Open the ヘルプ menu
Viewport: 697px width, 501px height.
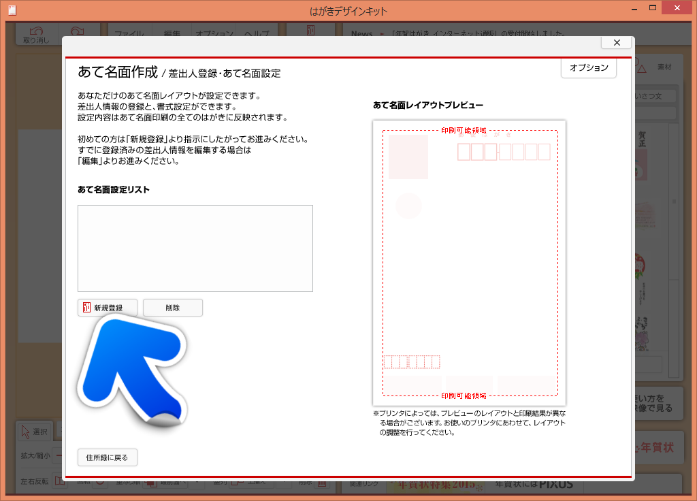[x=257, y=34]
